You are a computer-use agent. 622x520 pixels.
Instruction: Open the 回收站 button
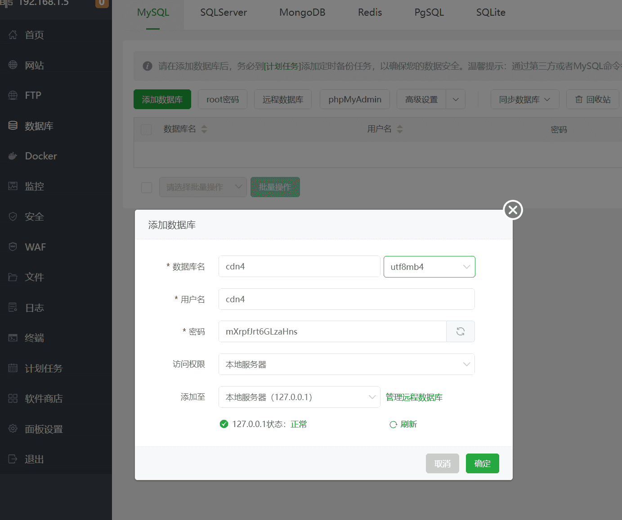593,99
